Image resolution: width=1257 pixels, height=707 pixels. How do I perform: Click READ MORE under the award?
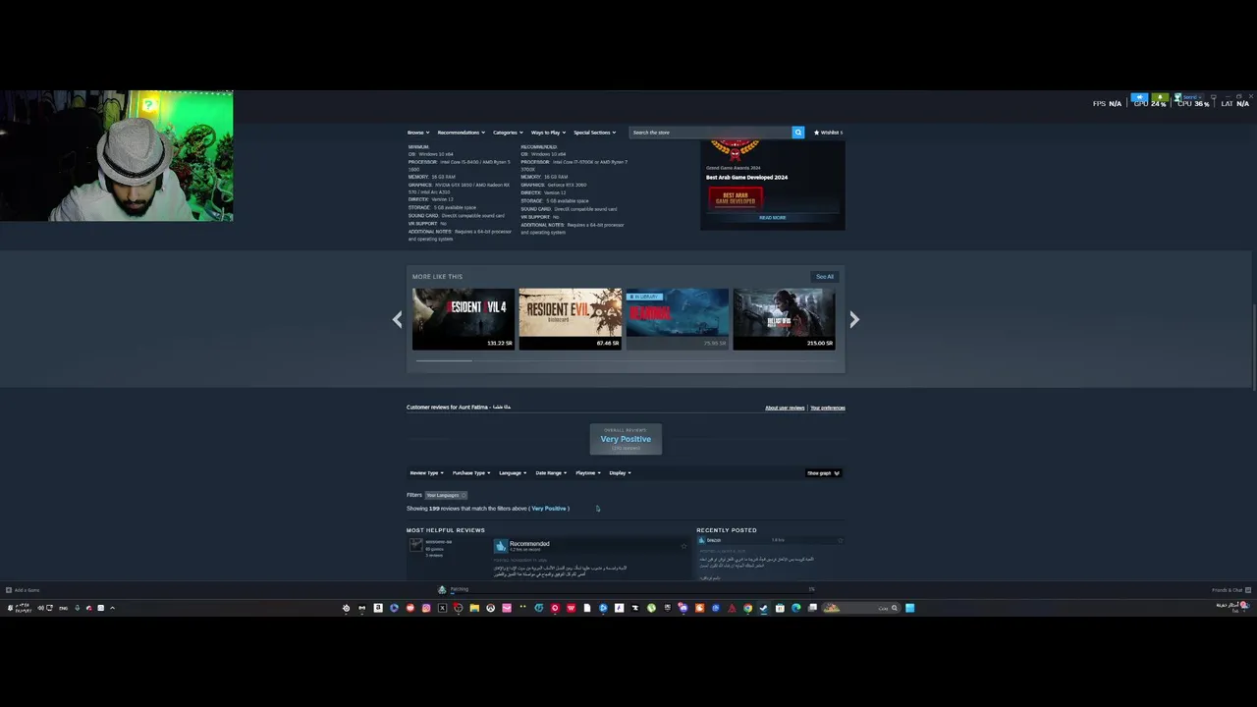[x=772, y=218]
